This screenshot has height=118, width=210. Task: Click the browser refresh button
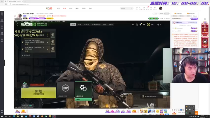(6, 4)
